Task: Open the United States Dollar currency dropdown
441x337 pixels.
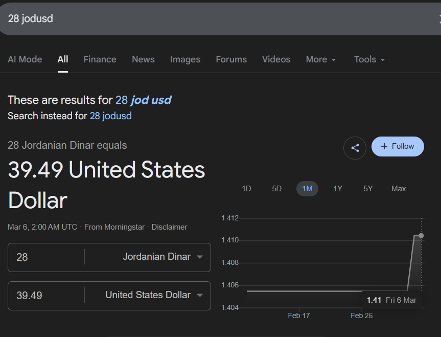Action: 154,295
